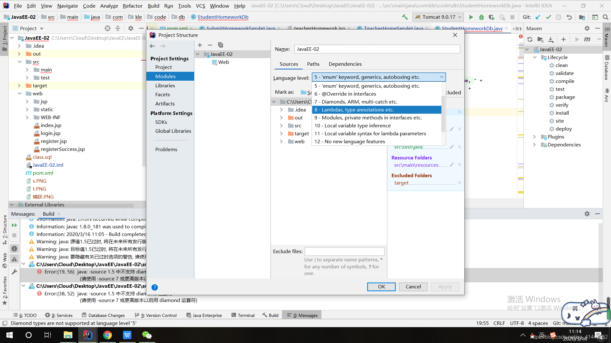Viewport: 611px width, 343px height.
Task: Expand the target folder in project tree
Action: [x=19, y=86]
